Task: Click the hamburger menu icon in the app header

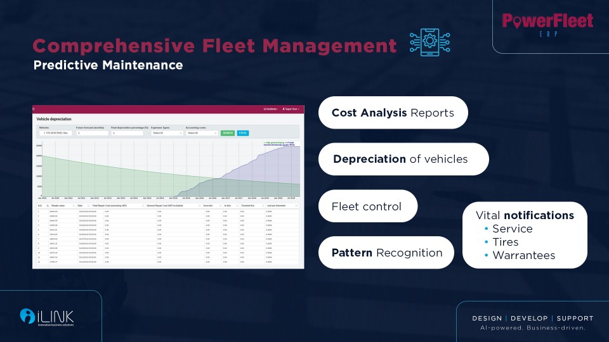Action: (x=34, y=109)
